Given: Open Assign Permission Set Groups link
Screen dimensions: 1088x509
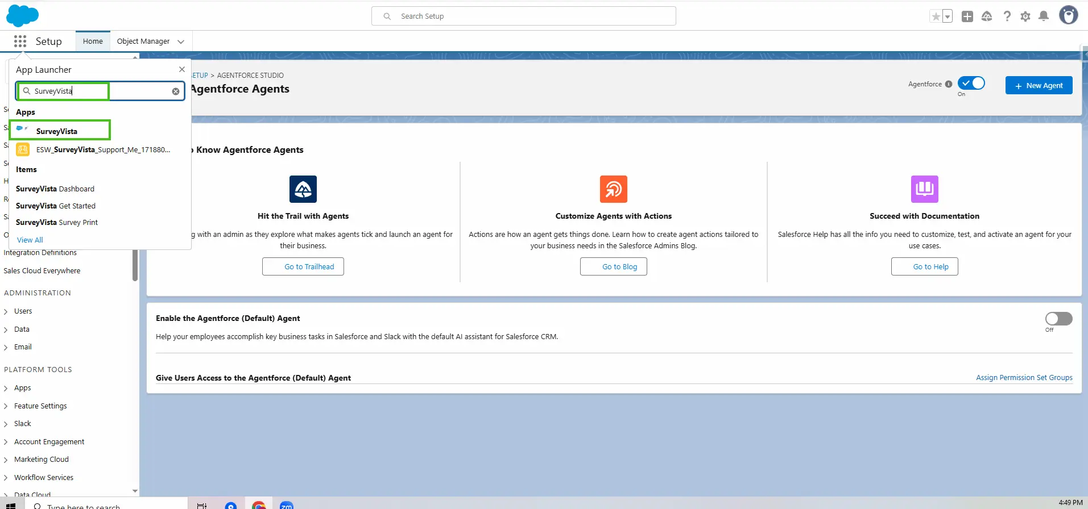Looking at the screenshot, I should 1024,378.
